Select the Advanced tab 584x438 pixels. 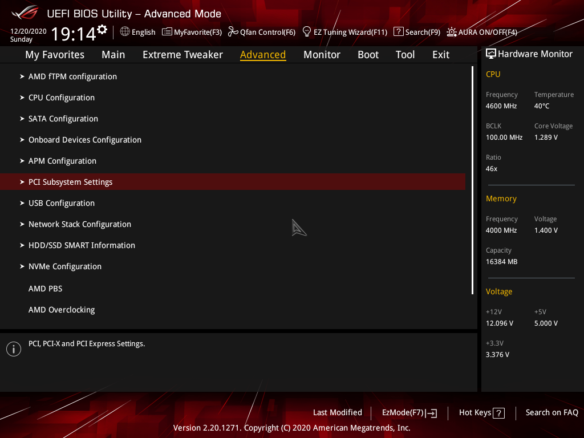tap(263, 55)
